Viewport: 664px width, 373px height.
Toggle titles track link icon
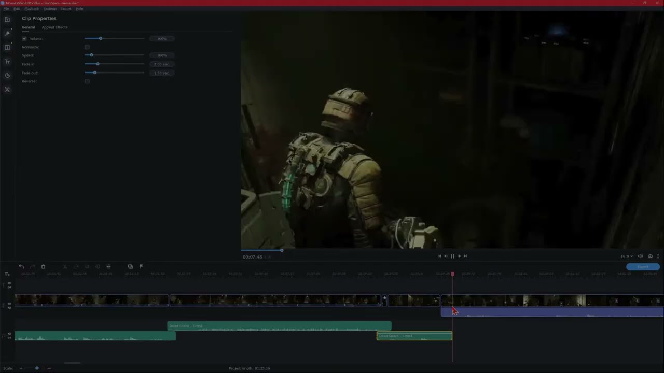click(9, 286)
